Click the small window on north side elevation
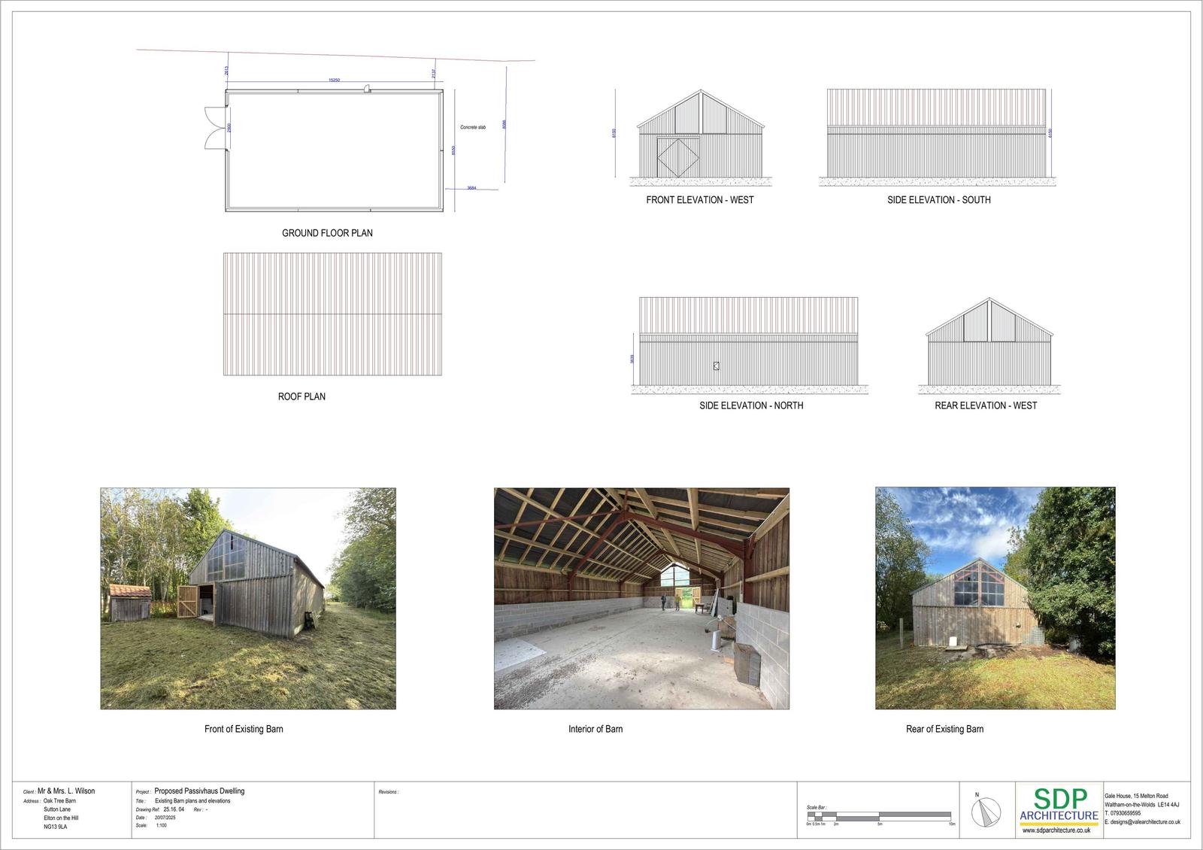This screenshot has height=850, width=1203. [x=716, y=366]
